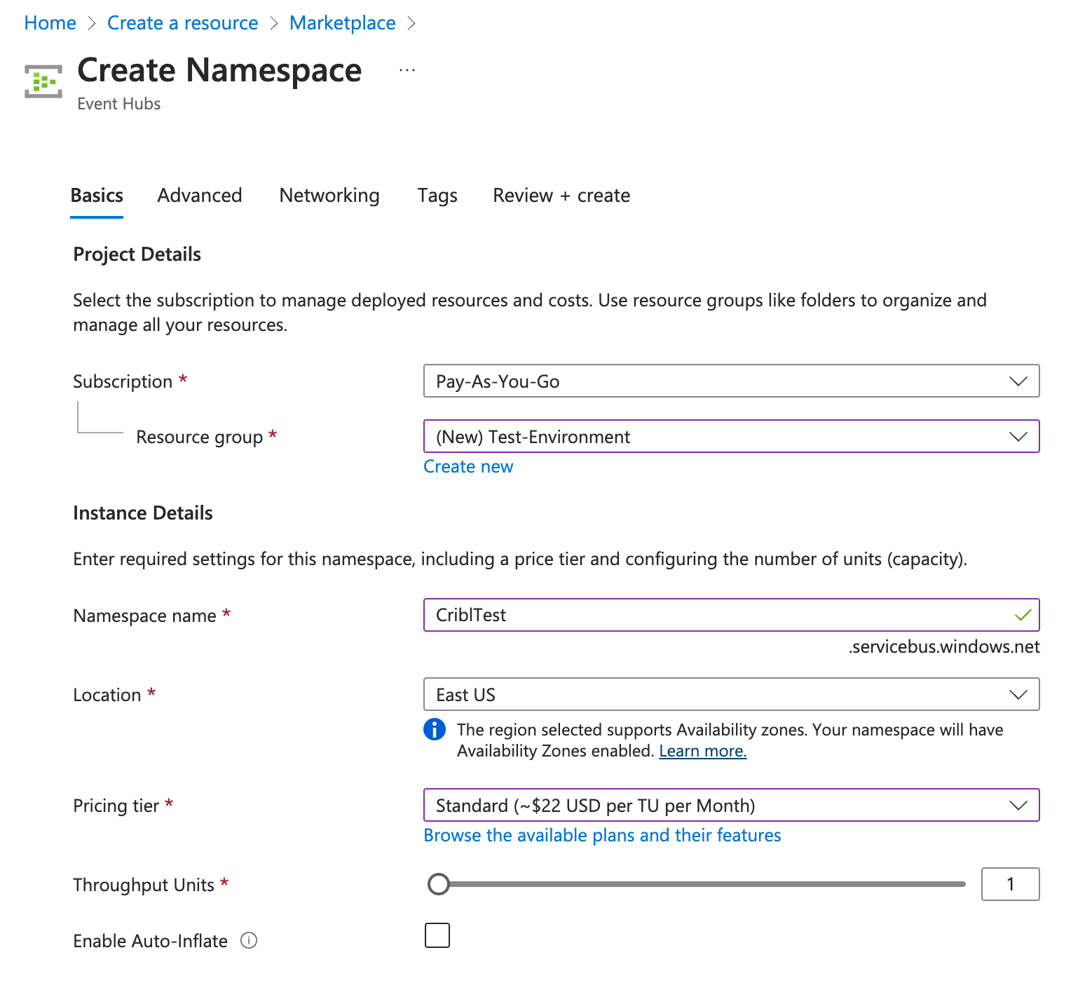Click the Event Hubs subtitle text

pos(118,104)
